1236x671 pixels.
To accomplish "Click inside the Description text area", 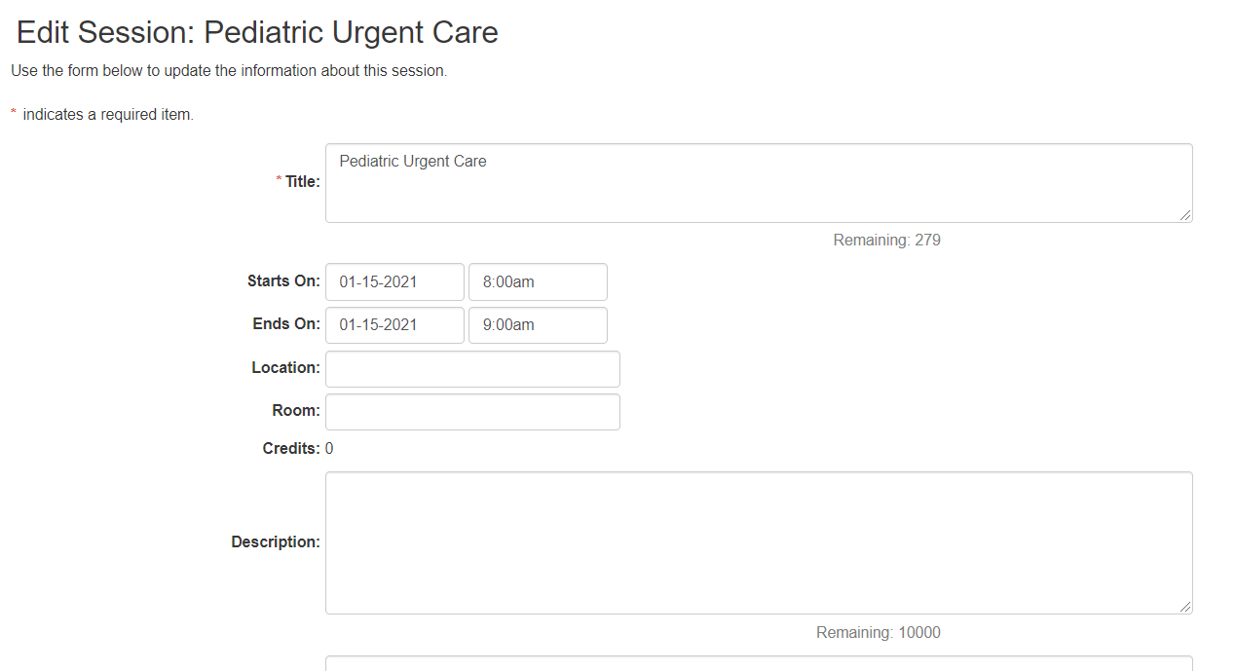I will click(x=759, y=543).
